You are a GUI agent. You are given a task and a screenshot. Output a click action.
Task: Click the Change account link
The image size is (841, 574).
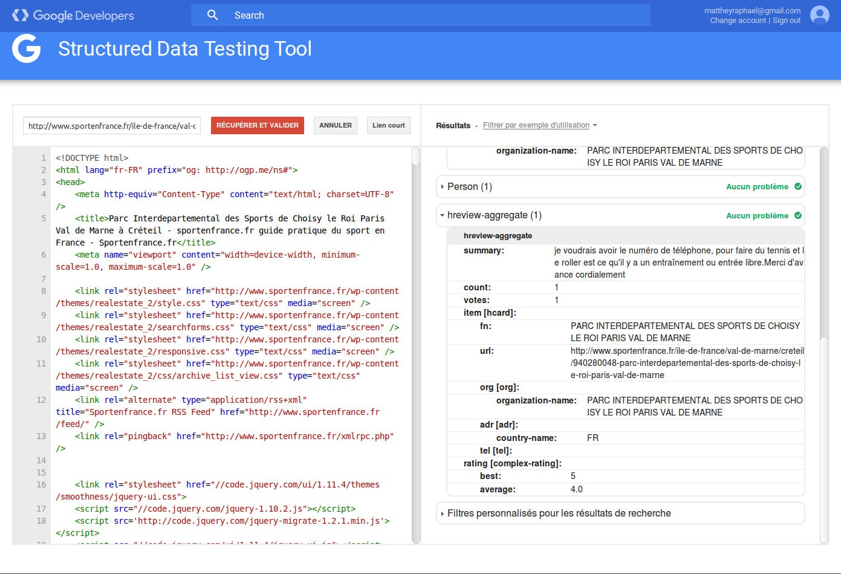[738, 21]
